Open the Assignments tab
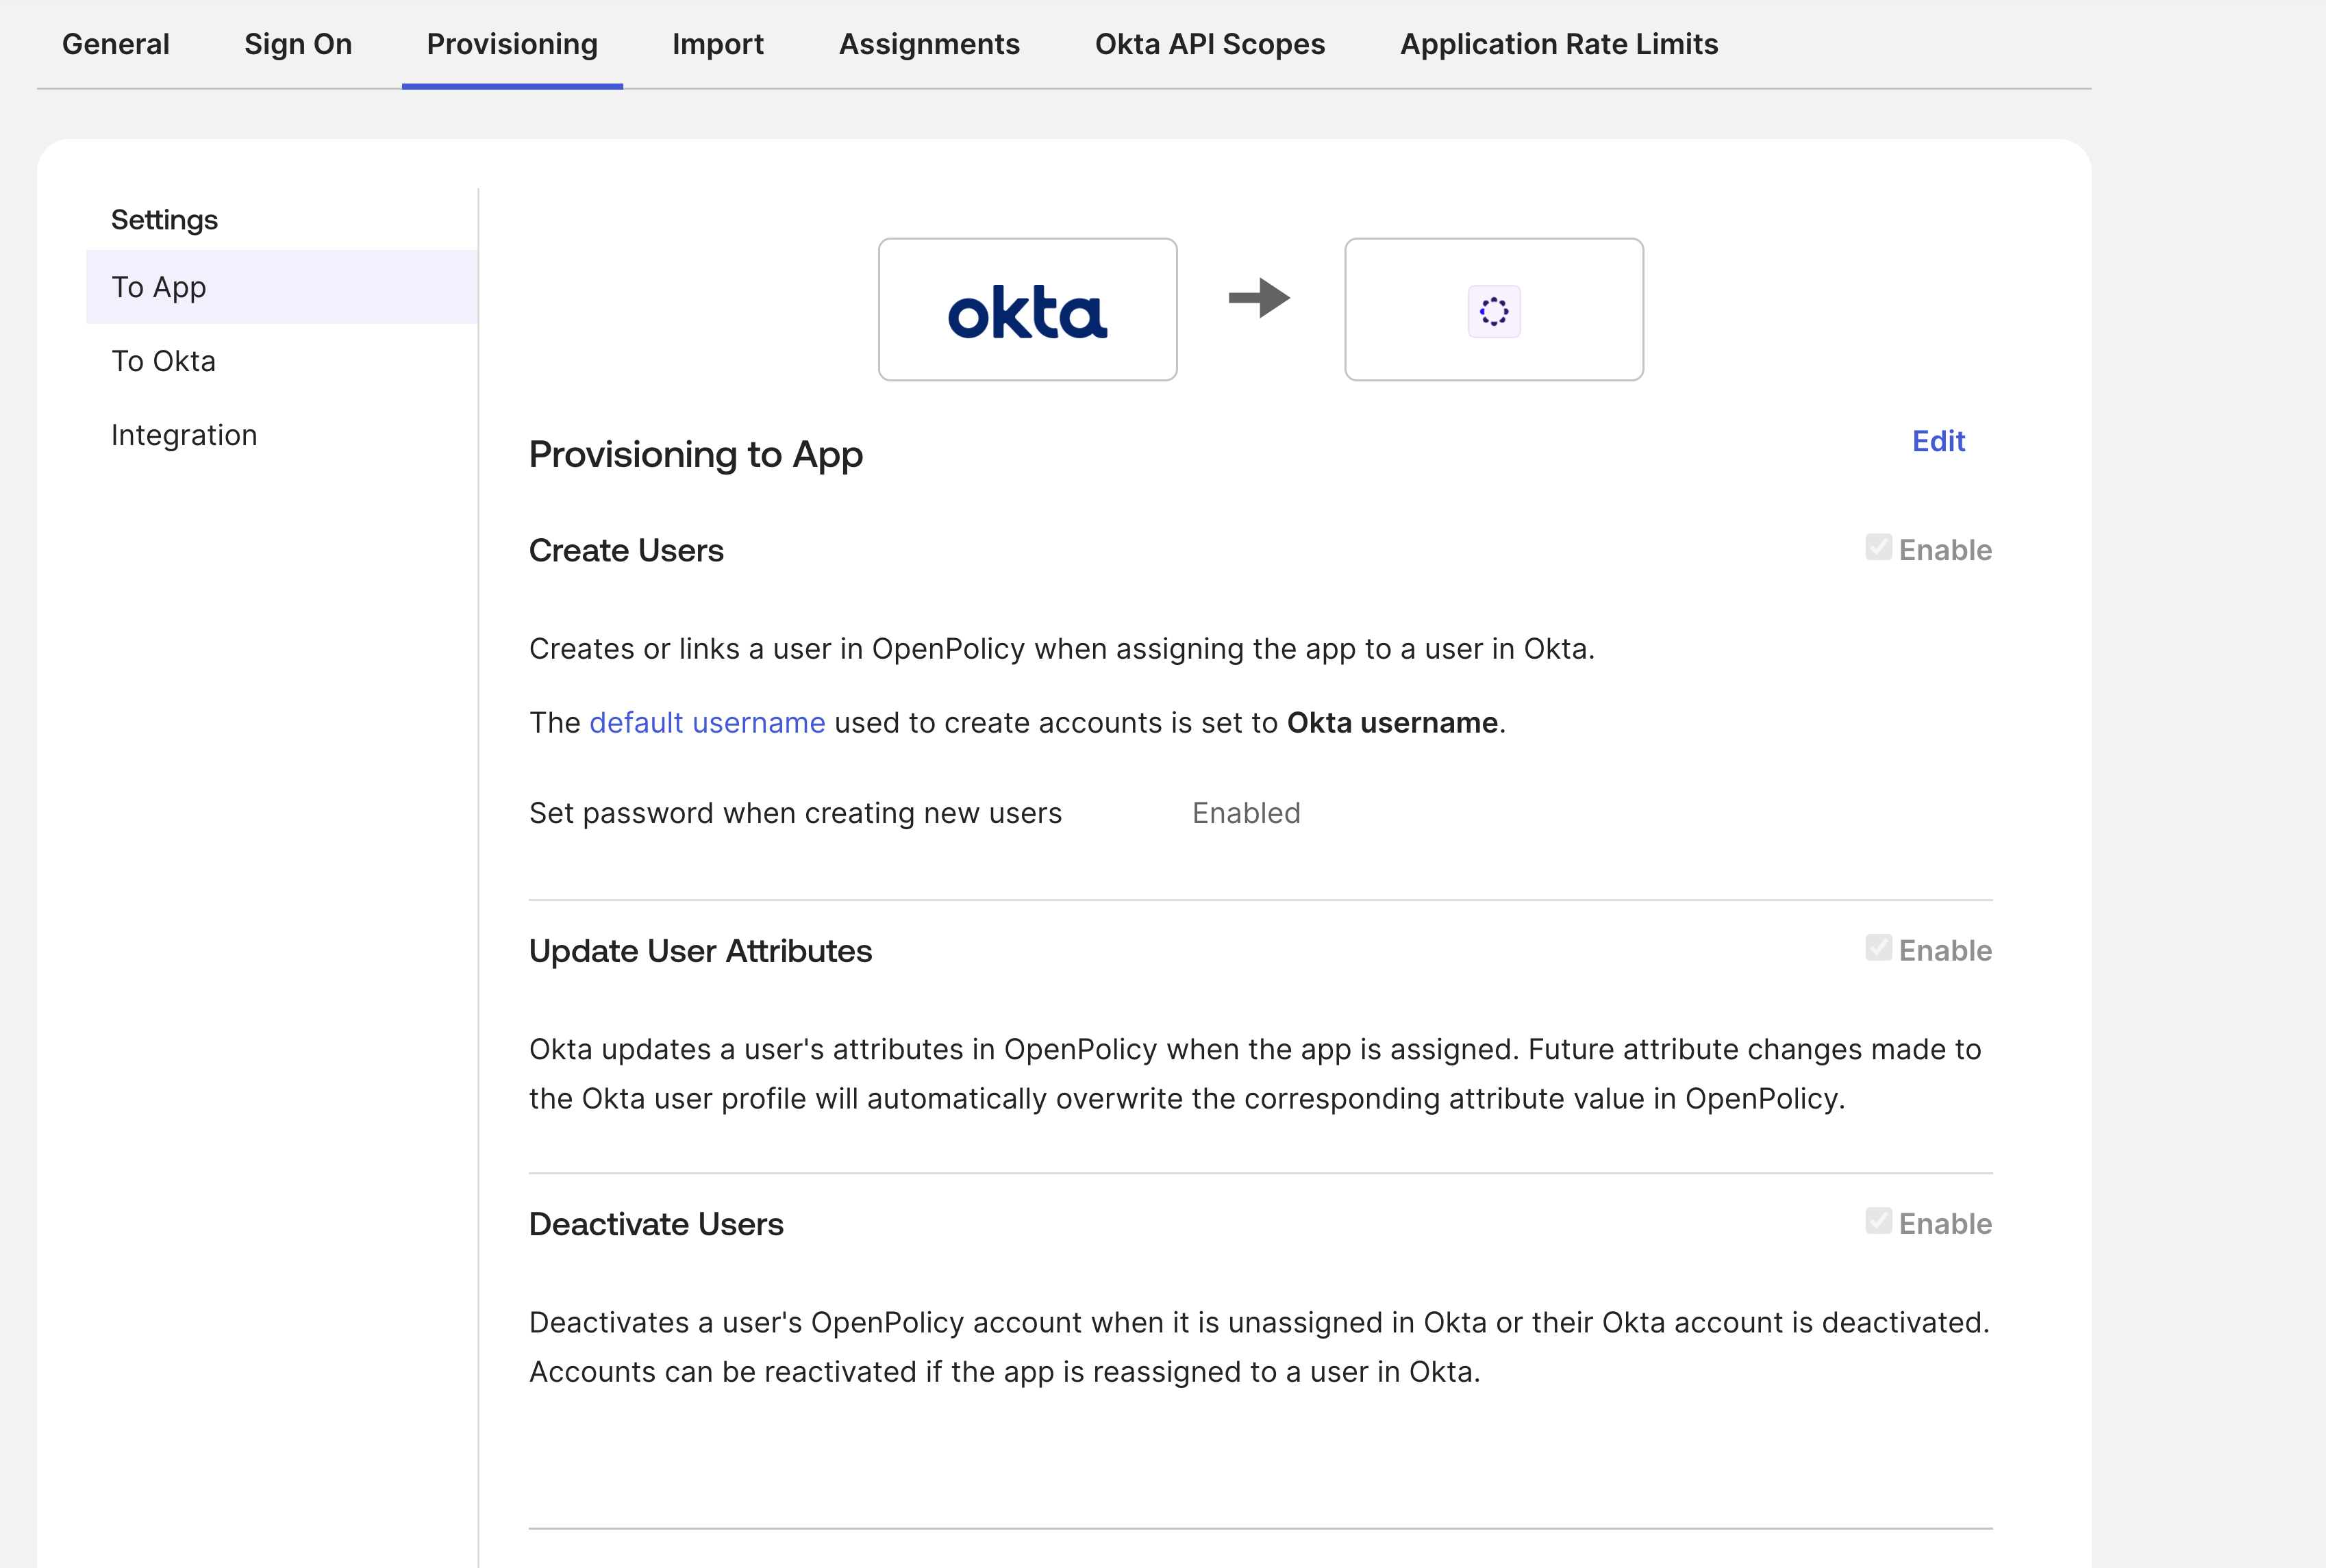The width and height of the screenshot is (2326, 1568). 929,44
